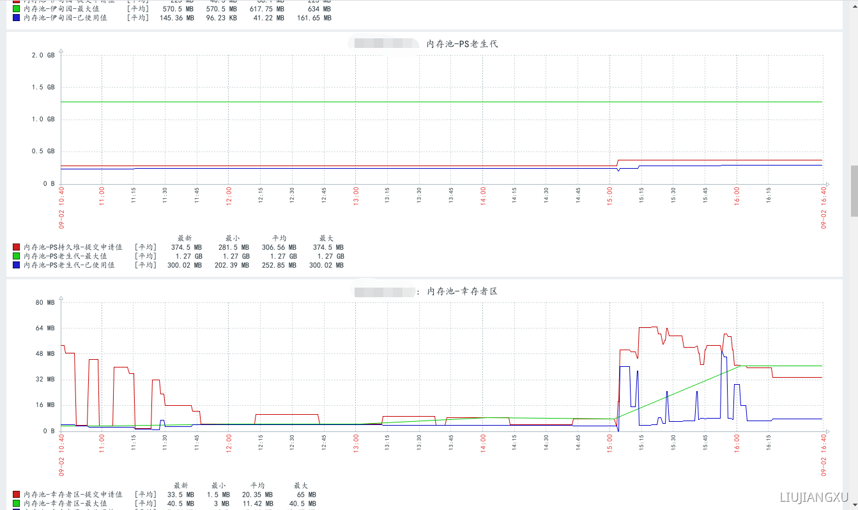Click the 20.35 MB average value
Viewport: 858px width, 510px height.
pos(257,495)
